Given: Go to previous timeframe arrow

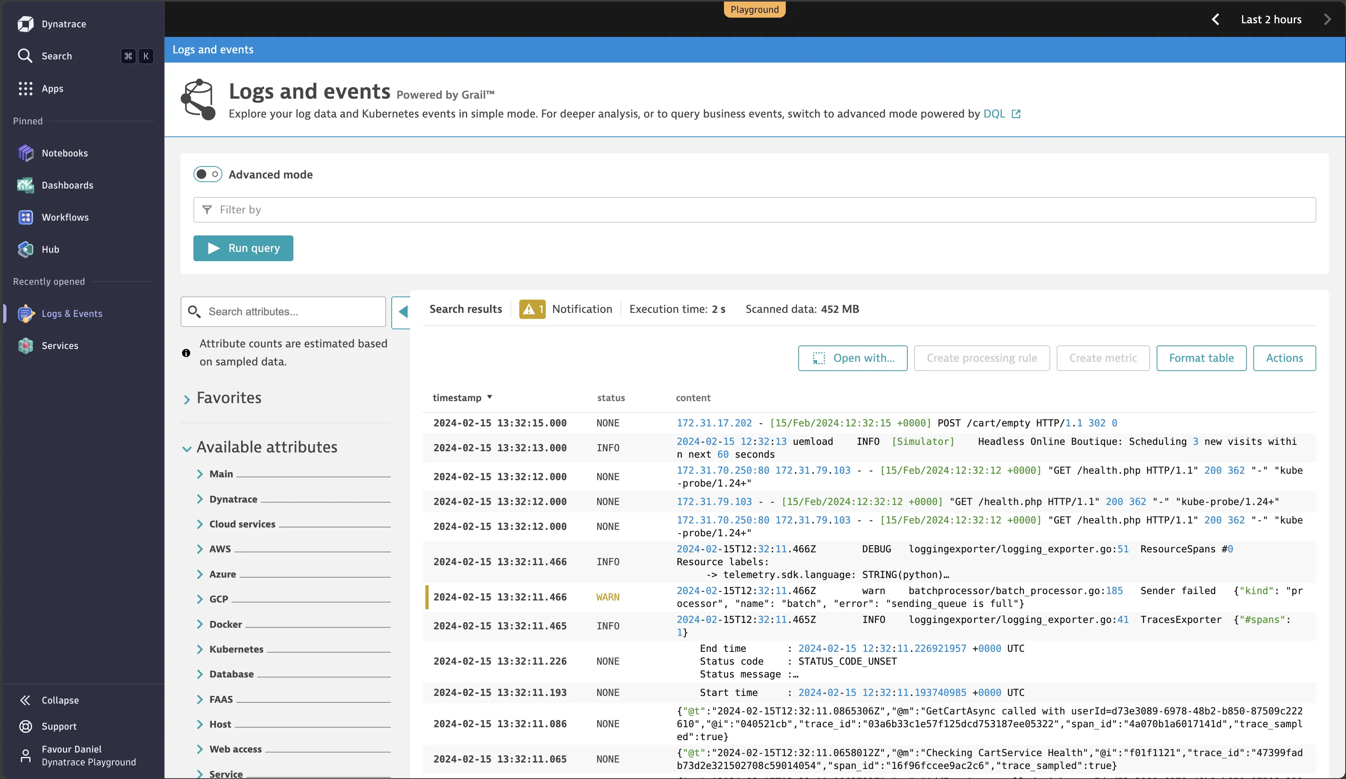Looking at the screenshot, I should pyautogui.click(x=1215, y=19).
